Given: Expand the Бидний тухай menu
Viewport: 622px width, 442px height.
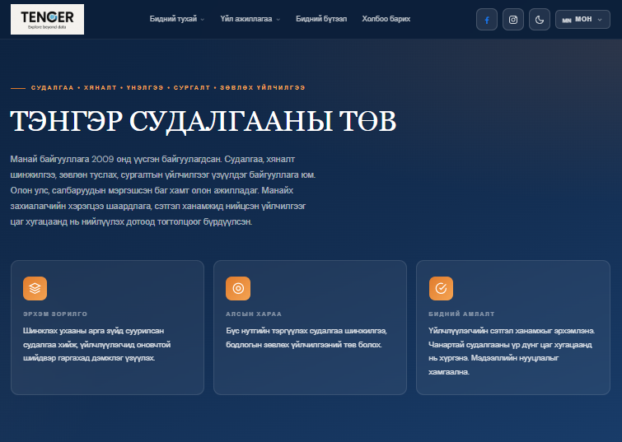Looking at the screenshot, I should [177, 19].
